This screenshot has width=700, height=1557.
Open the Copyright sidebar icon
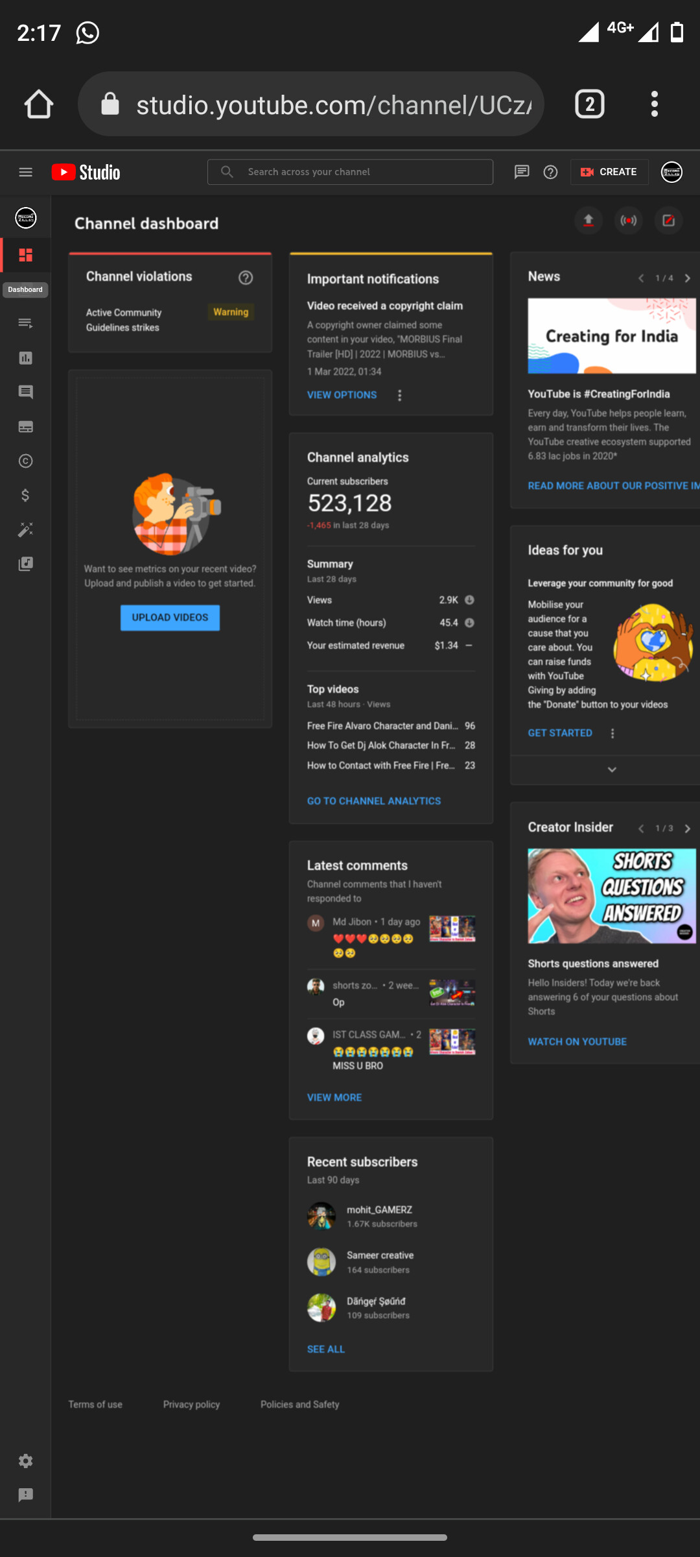tap(25, 461)
